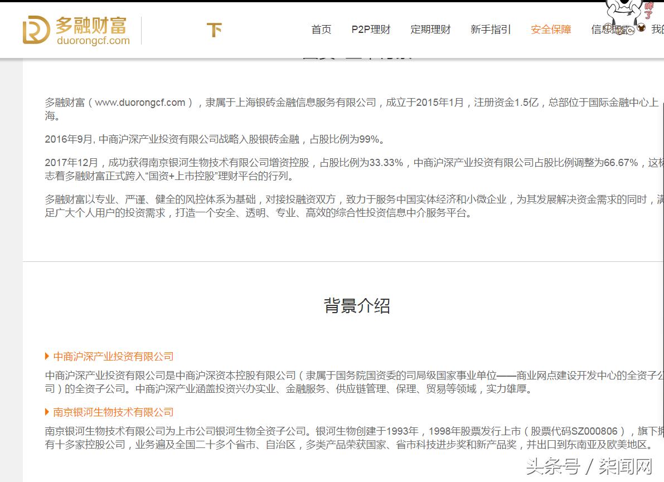664x482 pixels.
Task: Expand the 南京银河生物技术有限公司 triangle marker
Action: pyautogui.click(x=46, y=412)
